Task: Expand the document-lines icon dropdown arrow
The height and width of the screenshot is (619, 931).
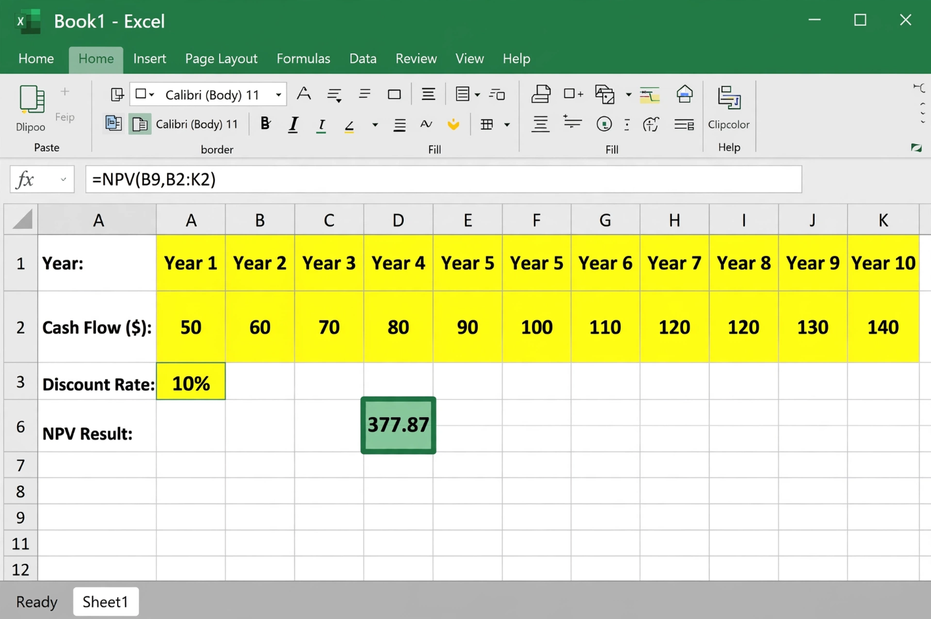Action: 477,95
